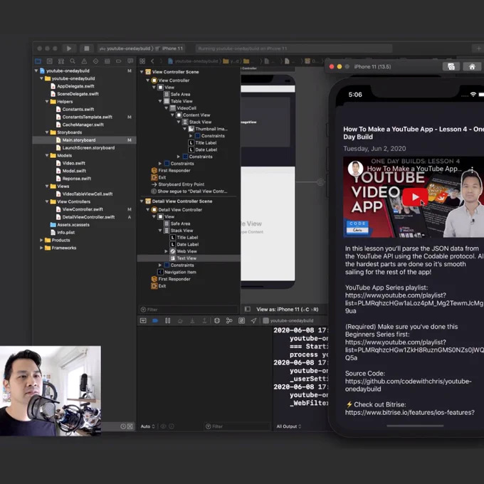This screenshot has height=484, width=484.
Task: Open AppDelegate.swift in navigator
Action: (75, 86)
